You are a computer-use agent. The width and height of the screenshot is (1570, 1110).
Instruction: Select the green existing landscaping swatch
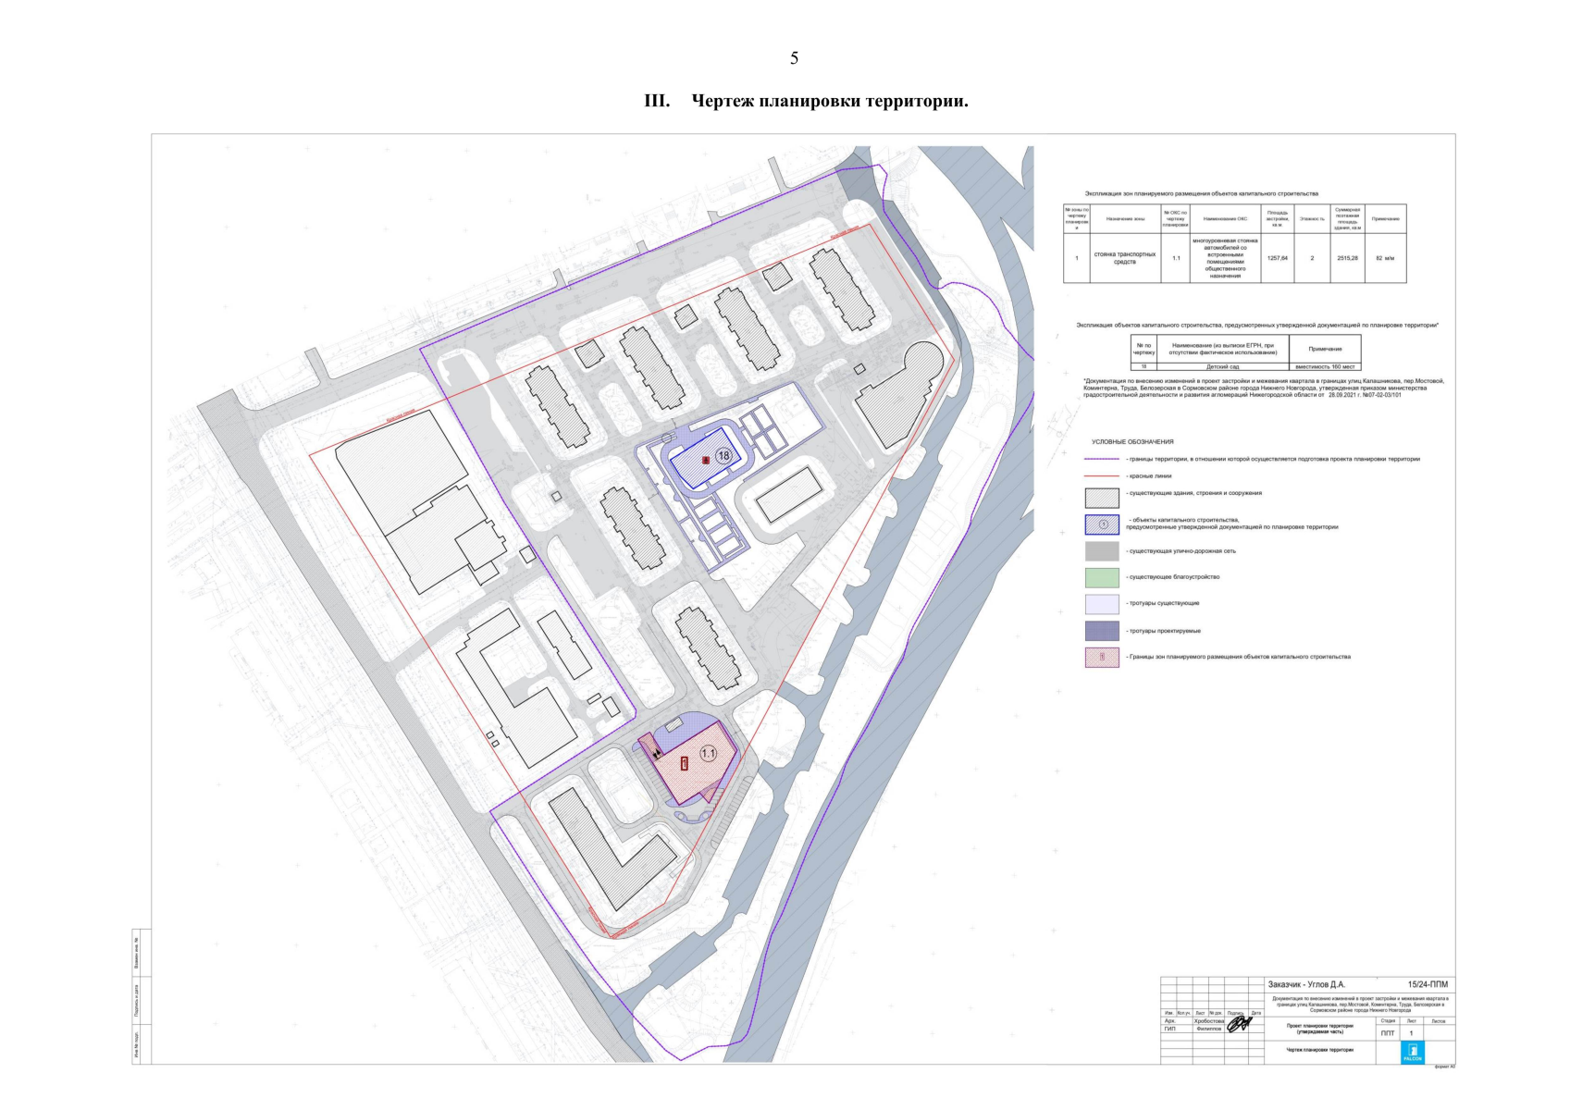pos(1101,578)
